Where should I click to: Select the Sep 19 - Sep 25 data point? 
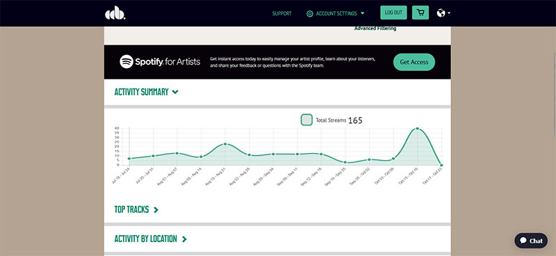(345, 162)
